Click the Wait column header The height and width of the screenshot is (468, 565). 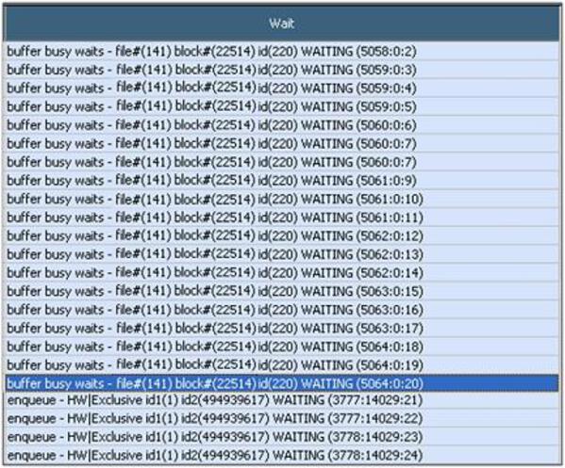281,24
